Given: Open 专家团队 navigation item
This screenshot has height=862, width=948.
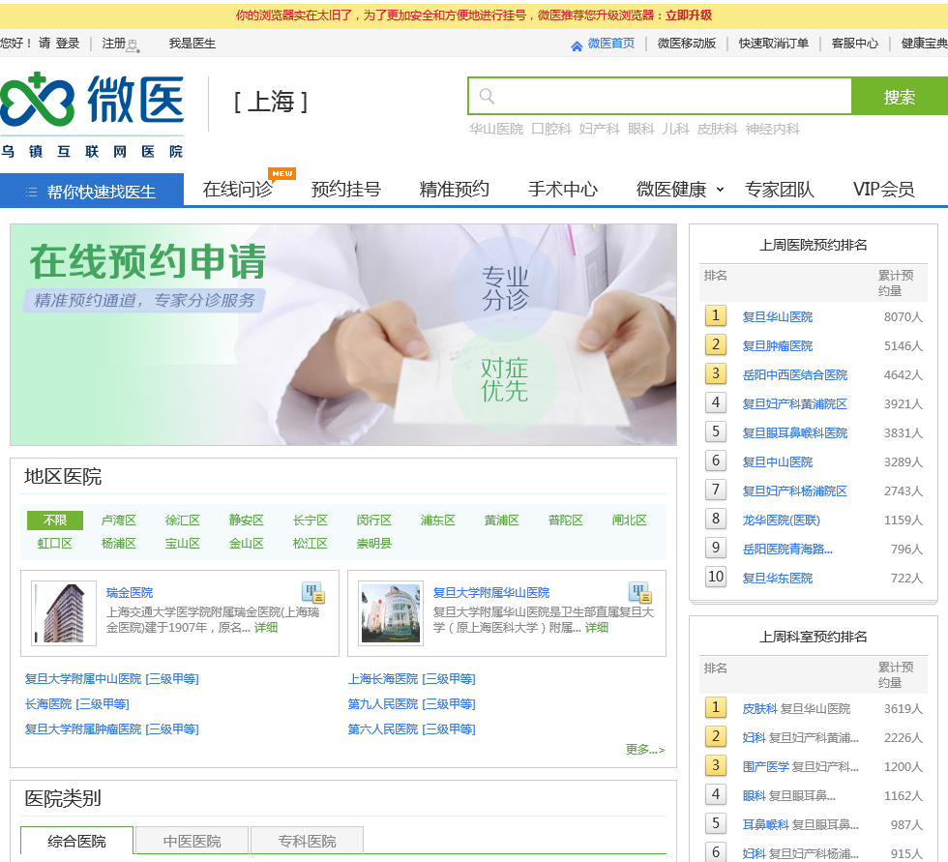Looking at the screenshot, I should pos(780,190).
